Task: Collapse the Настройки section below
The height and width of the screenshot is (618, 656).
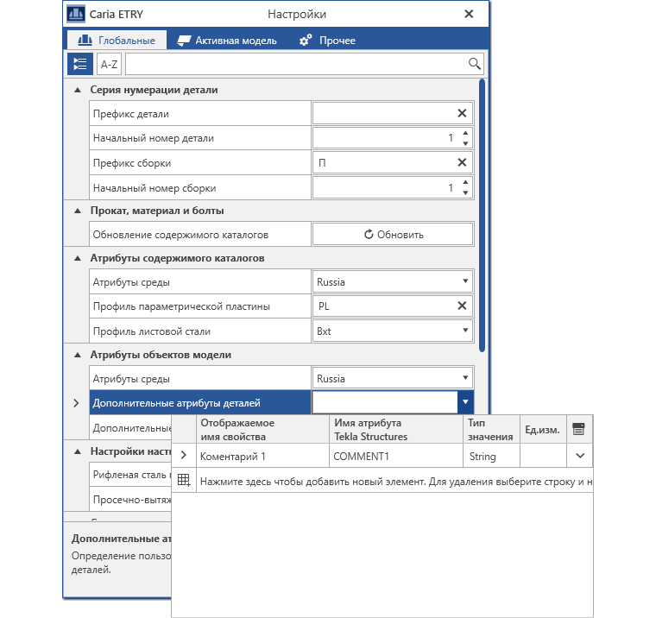Action: click(78, 452)
